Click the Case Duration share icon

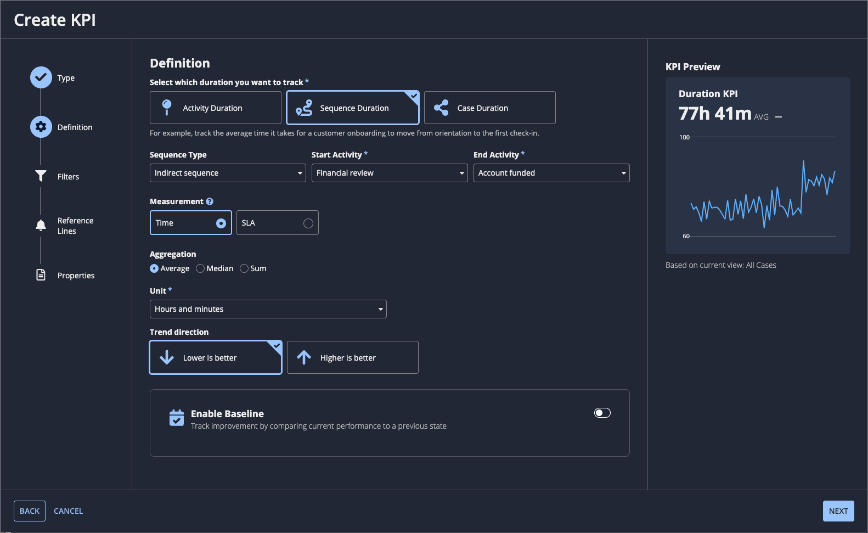click(x=441, y=108)
